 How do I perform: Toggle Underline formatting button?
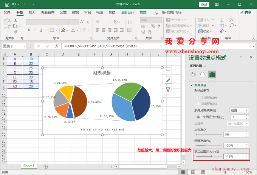point(41,30)
